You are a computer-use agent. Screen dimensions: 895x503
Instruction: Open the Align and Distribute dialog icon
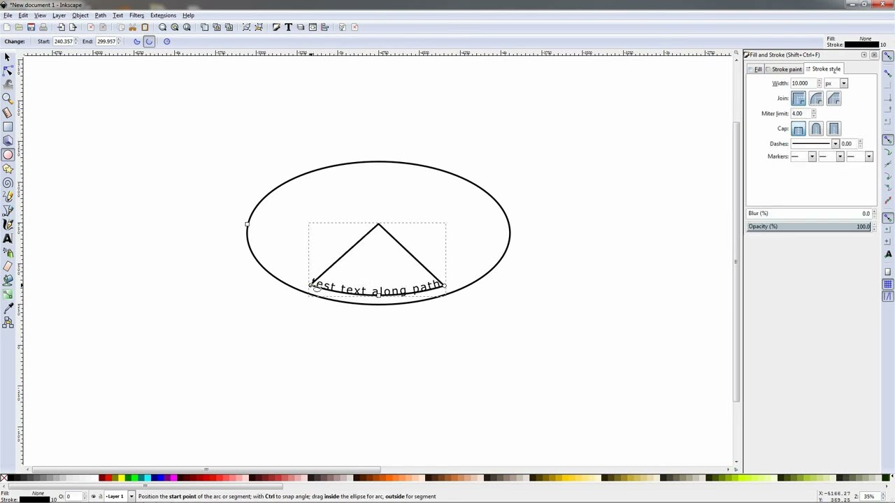click(x=324, y=27)
